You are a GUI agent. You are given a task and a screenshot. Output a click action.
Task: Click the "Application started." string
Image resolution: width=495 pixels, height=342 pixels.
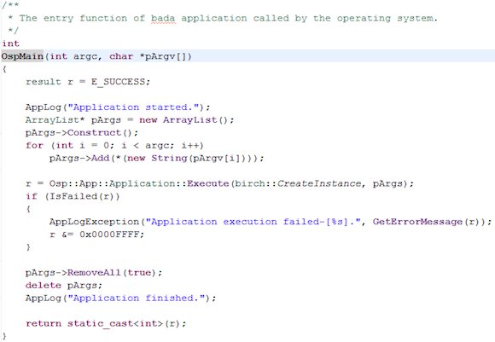click(x=133, y=107)
